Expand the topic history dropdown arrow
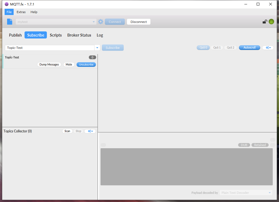This screenshot has width=279, height=202. (97, 47)
